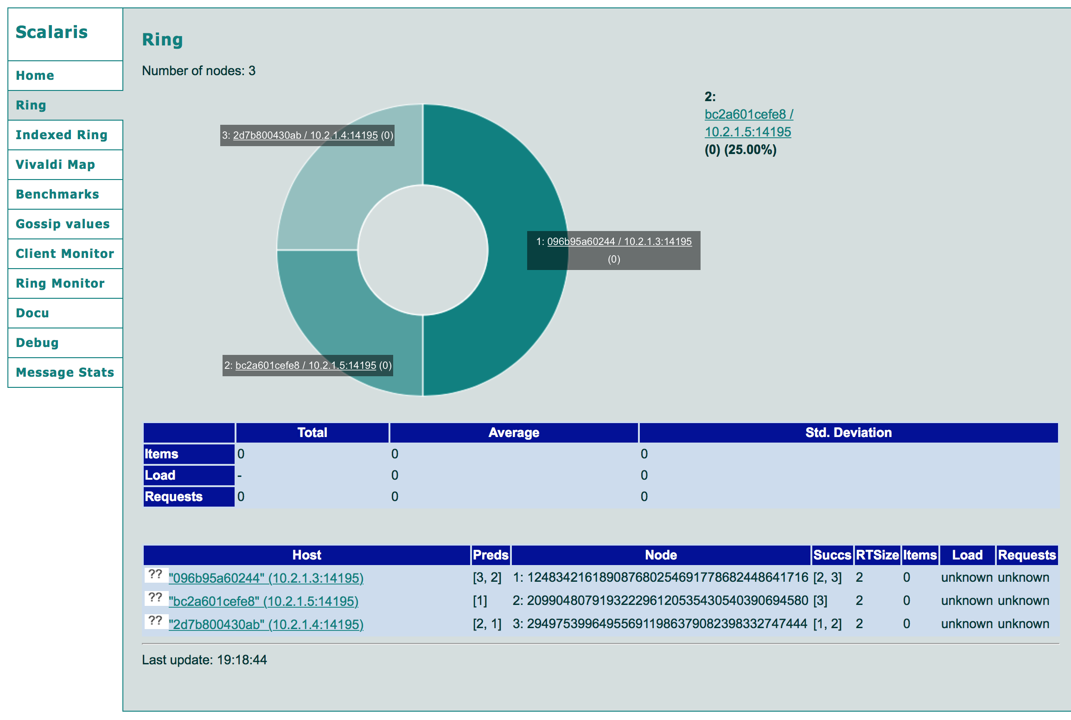Open the Debug page
Viewport: 1071px width, 720px height.
coord(37,343)
